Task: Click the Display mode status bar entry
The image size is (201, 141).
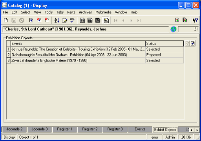Action: point(9,137)
